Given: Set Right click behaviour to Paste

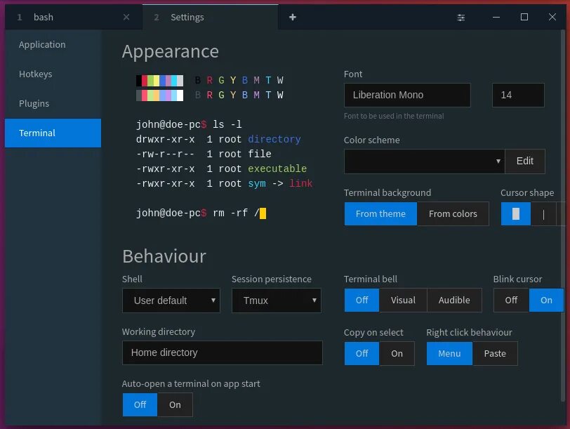Looking at the screenshot, I should (495, 354).
